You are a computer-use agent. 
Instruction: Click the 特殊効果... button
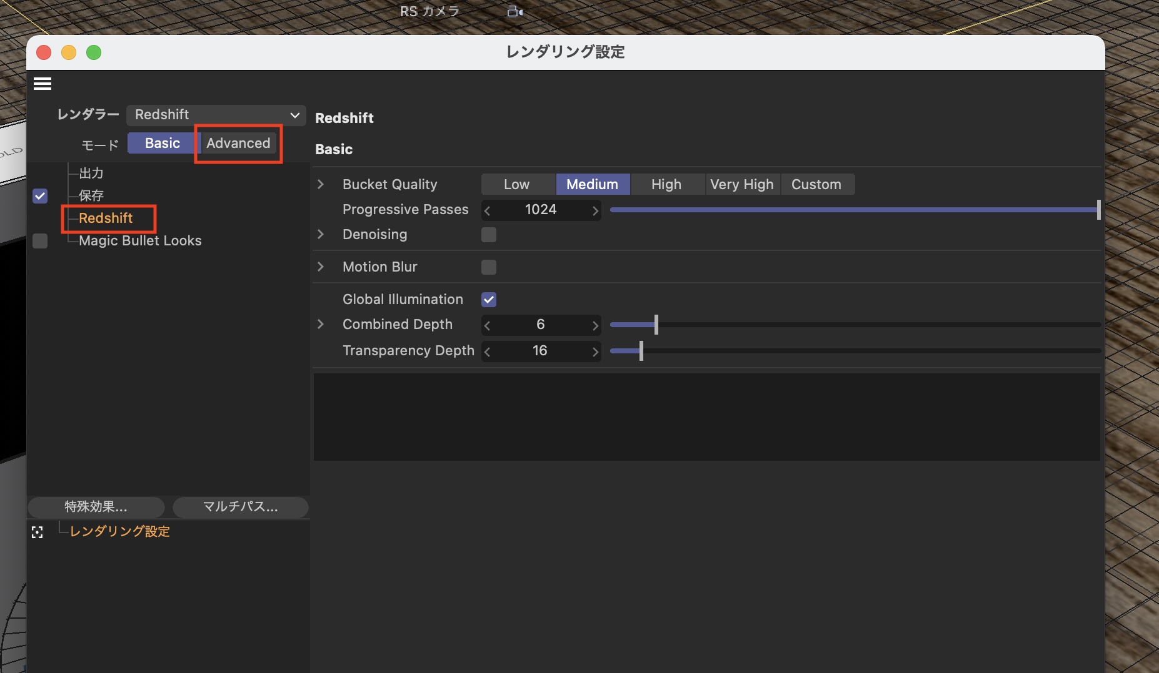pyautogui.click(x=96, y=507)
